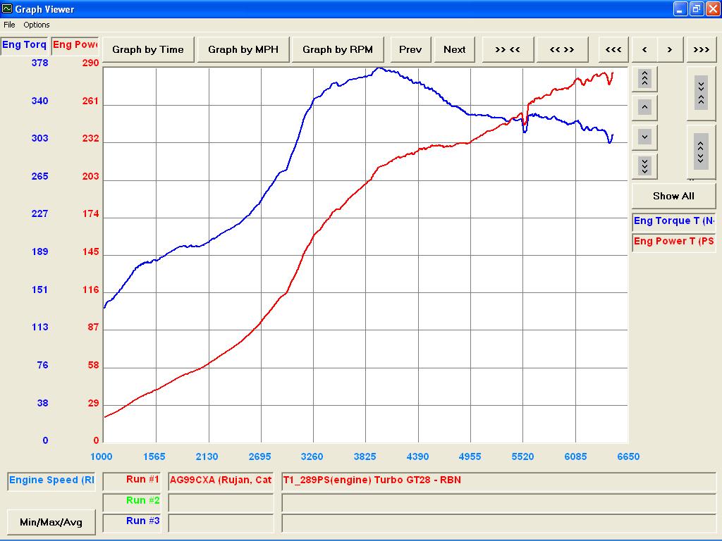Open the Min/Max/Avg statistics
The width and height of the screenshot is (722, 541).
tap(51, 522)
